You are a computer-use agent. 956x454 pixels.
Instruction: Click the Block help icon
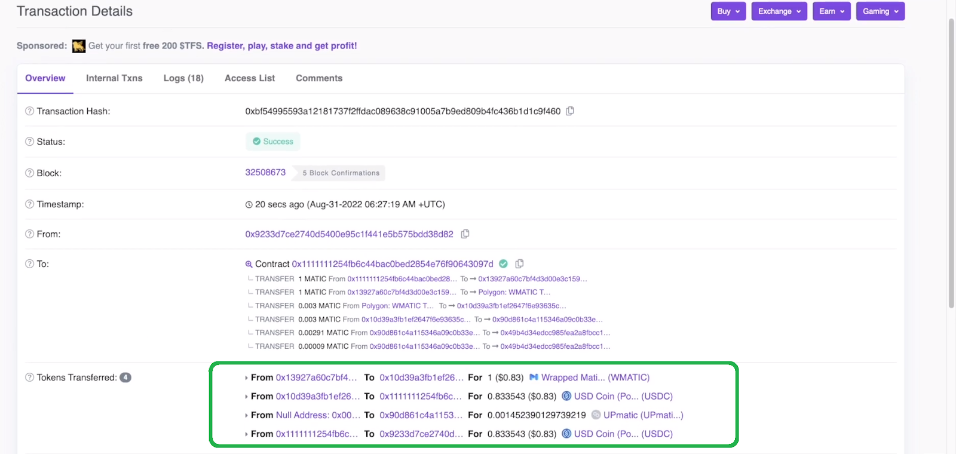(29, 173)
